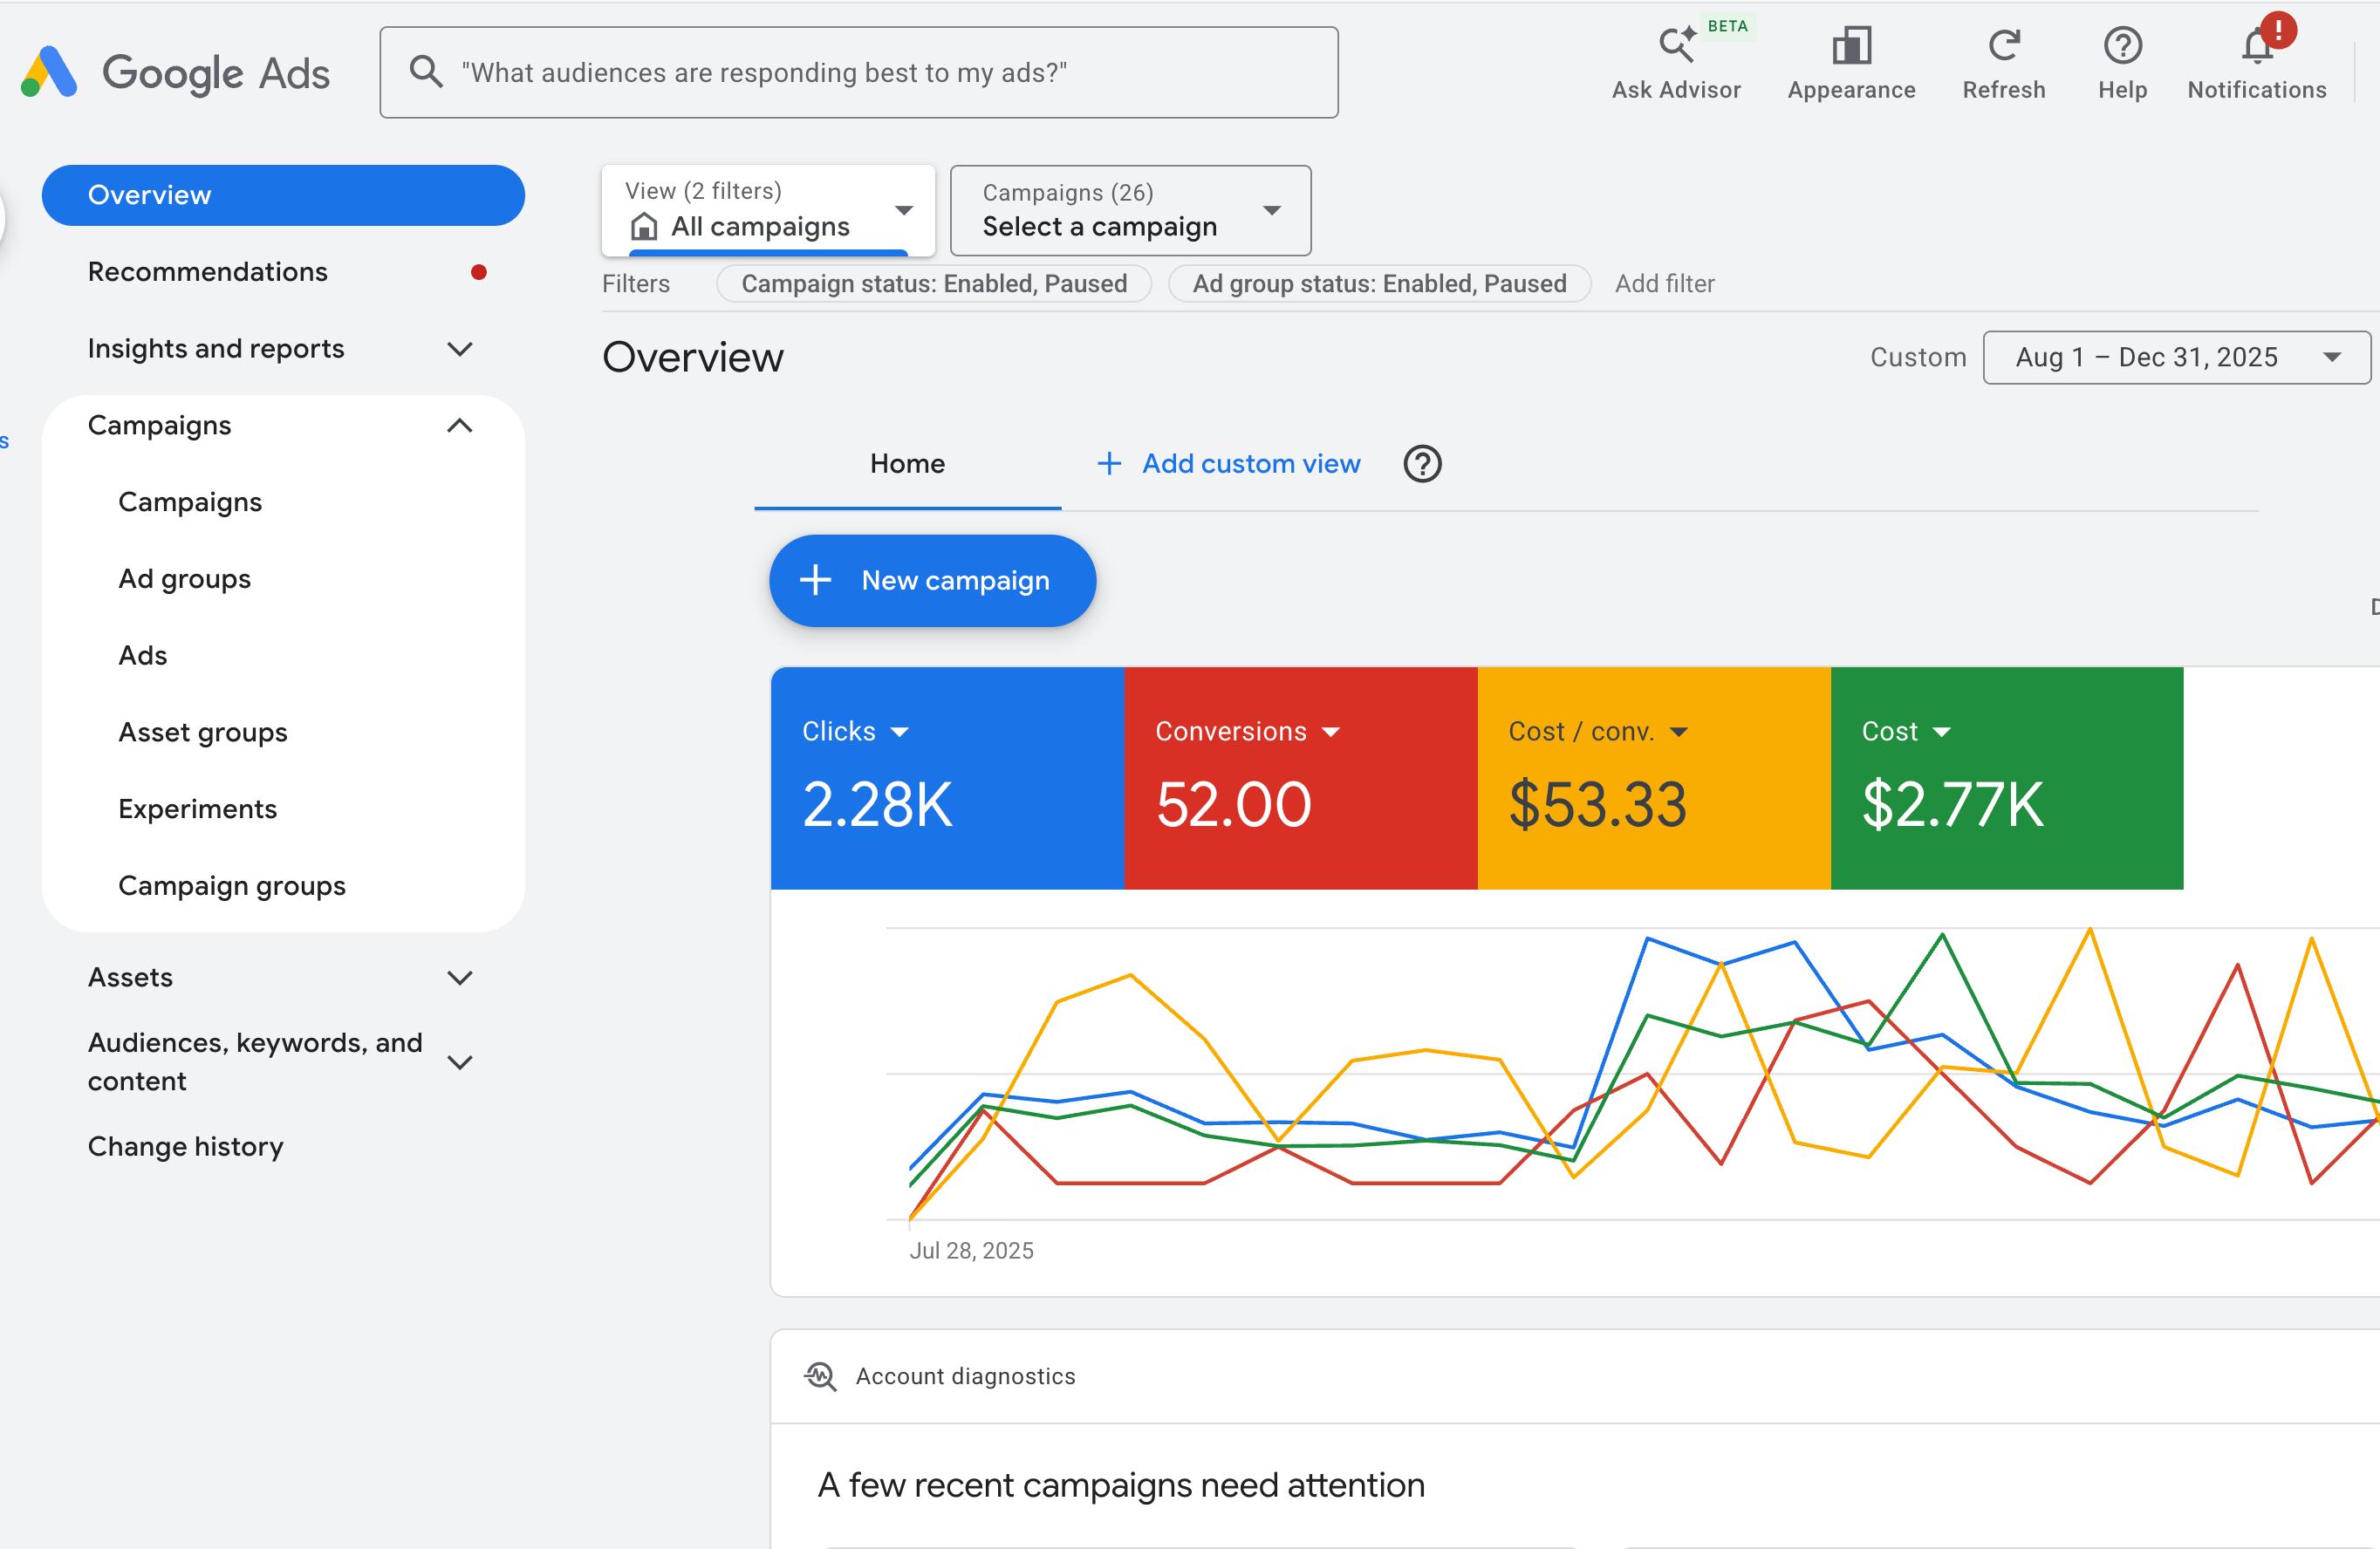Click the BETA badge on Ask Advisor

pyautogui.click(x=1727, y=26)
